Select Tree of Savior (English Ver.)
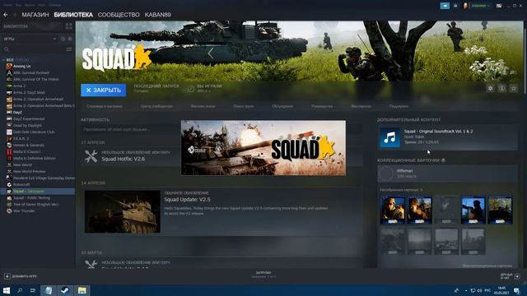Image resolution: width=527 pixels, height=296 pixels. click(x=35, y=205)
